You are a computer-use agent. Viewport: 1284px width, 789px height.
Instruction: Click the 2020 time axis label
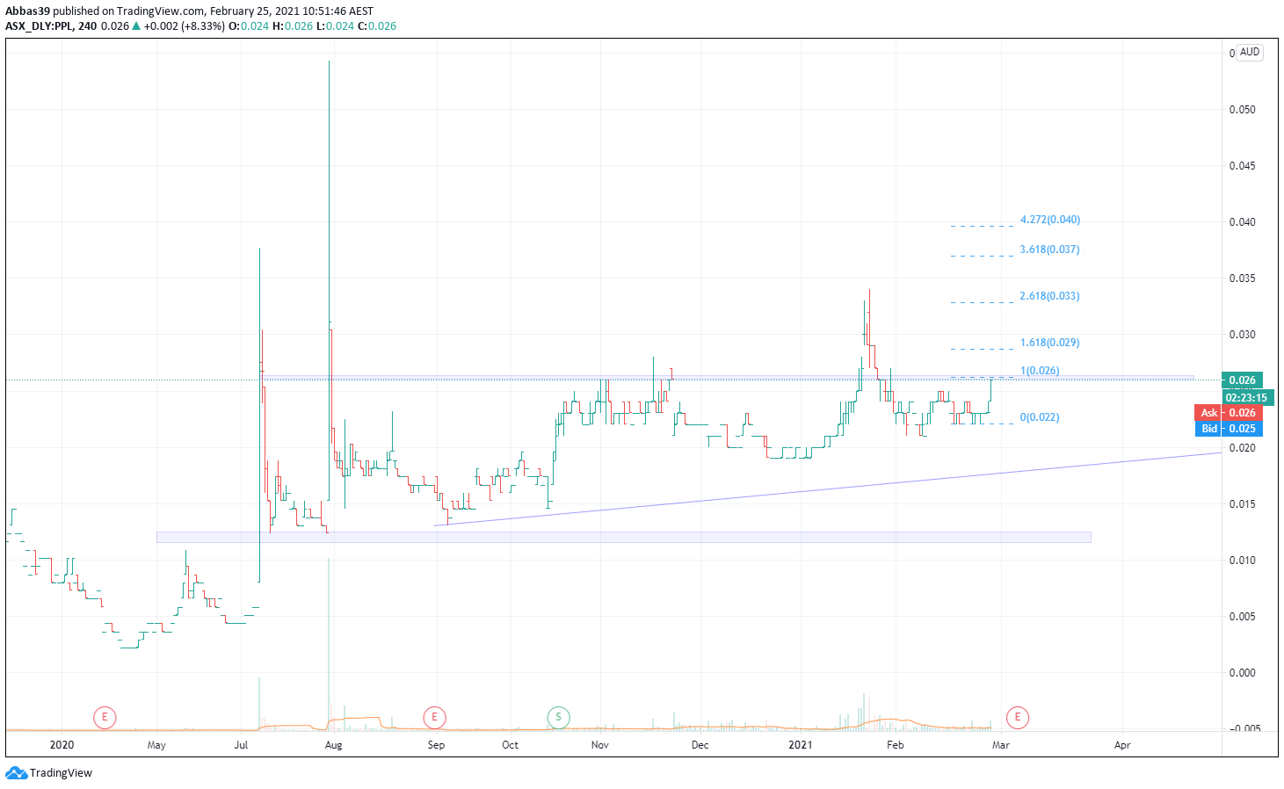point(62,745)
